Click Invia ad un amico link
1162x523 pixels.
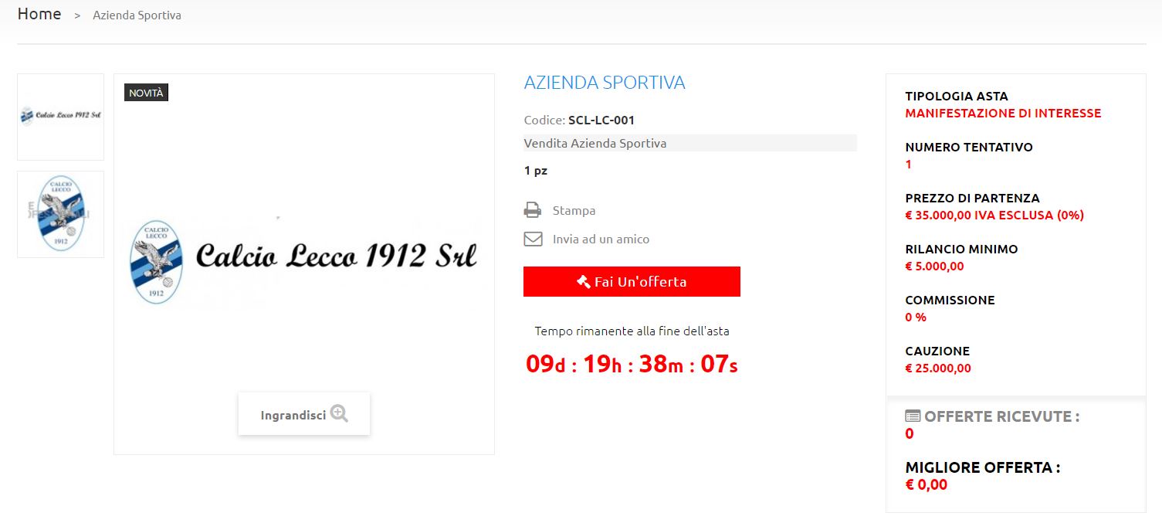coord(601,239)
